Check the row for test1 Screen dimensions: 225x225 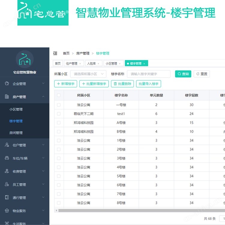(59, 114)
